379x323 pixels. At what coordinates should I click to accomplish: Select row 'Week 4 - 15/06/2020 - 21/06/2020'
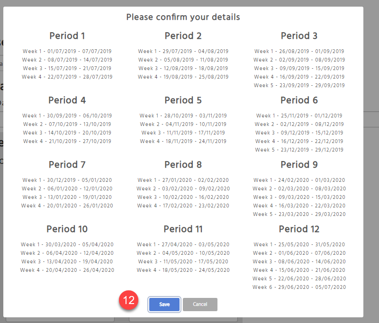pyautogui.click(x=299, y=270)
